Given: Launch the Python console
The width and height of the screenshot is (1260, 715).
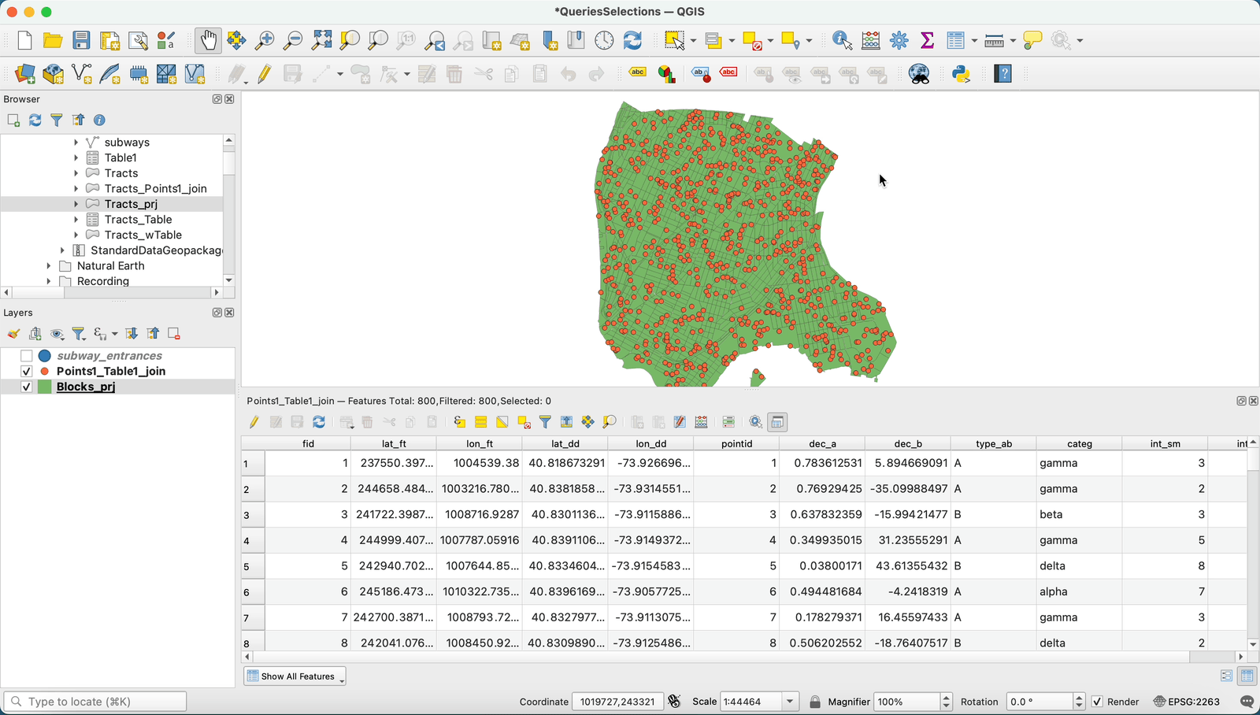Looking at the screenshot, I should [x=962, y=74].
